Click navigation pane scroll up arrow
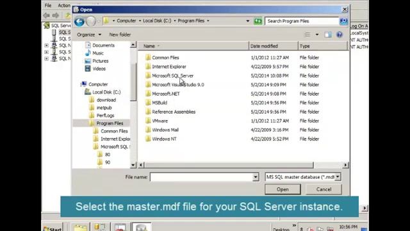Viewport: 410px width, 231px height. [x=133, y=45]
